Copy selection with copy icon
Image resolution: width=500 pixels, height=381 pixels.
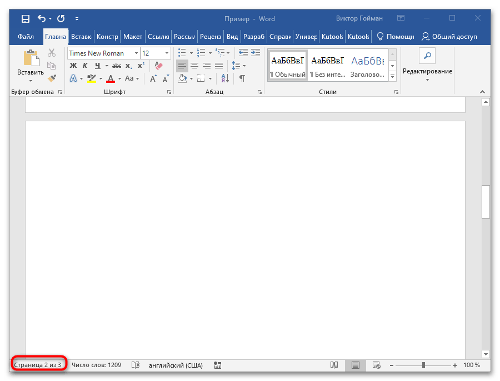click(x=52, y=66)
